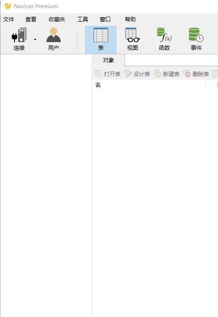Click the 连接 connection icon
This screenshot has width=218, height=317.
coord(19,39)
